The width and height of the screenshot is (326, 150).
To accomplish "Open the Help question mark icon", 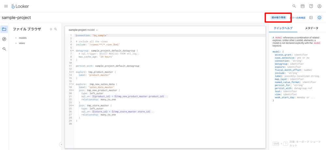I will click(311, 6).
